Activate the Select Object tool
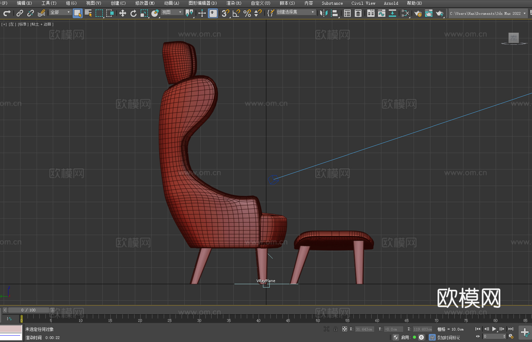This screenshot has height=342, width=532. (x=78, y=13)
